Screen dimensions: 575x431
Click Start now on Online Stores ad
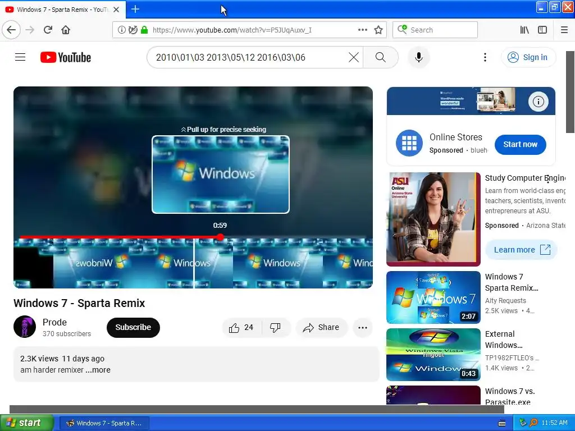(520, 144)
